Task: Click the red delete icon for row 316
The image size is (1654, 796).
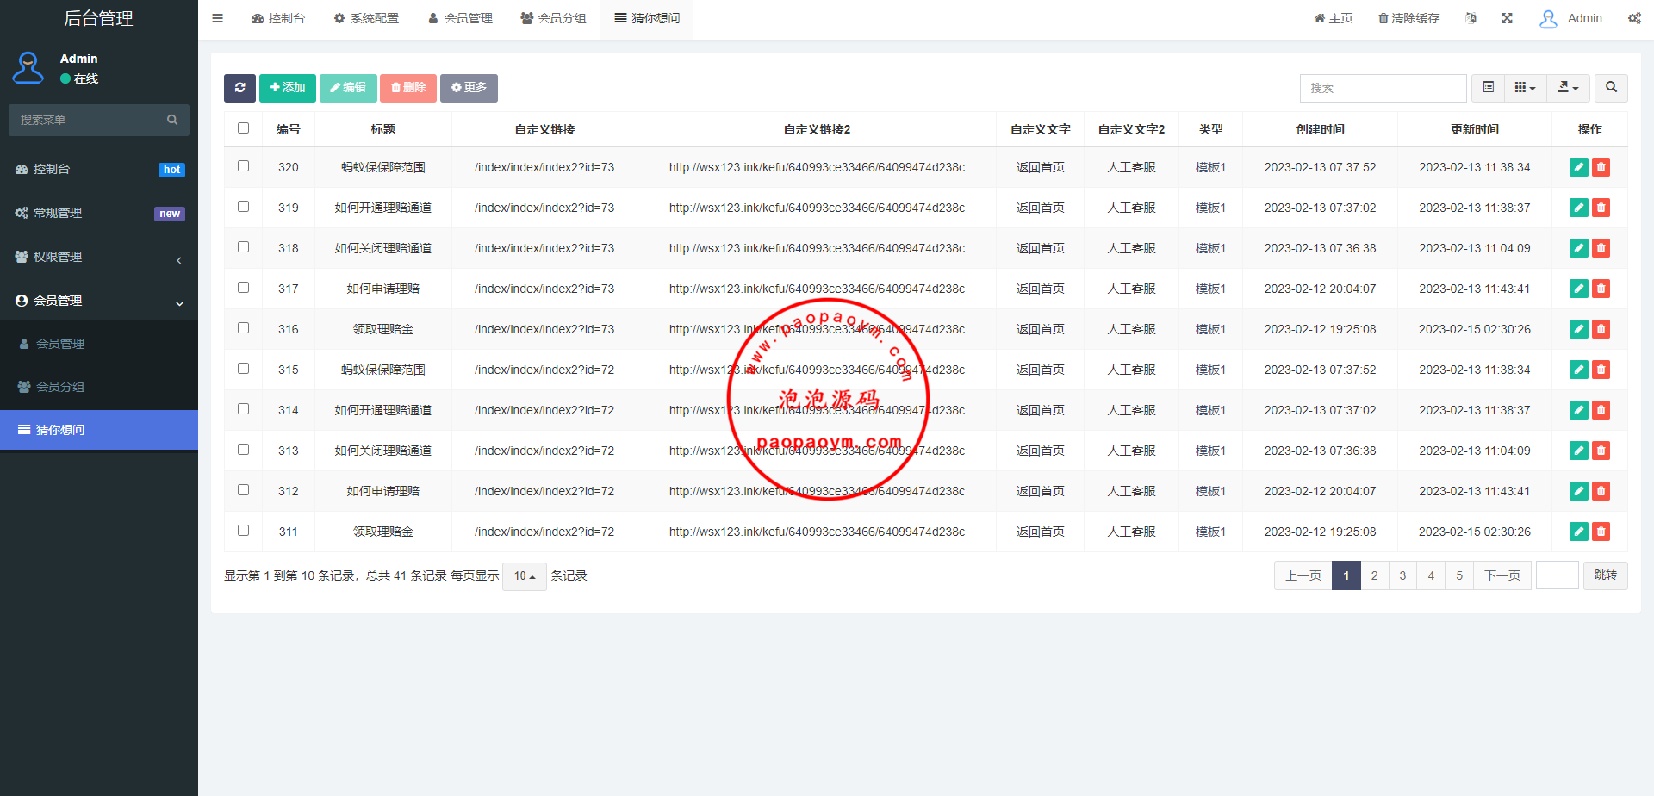Action: tap(1601, 329)
